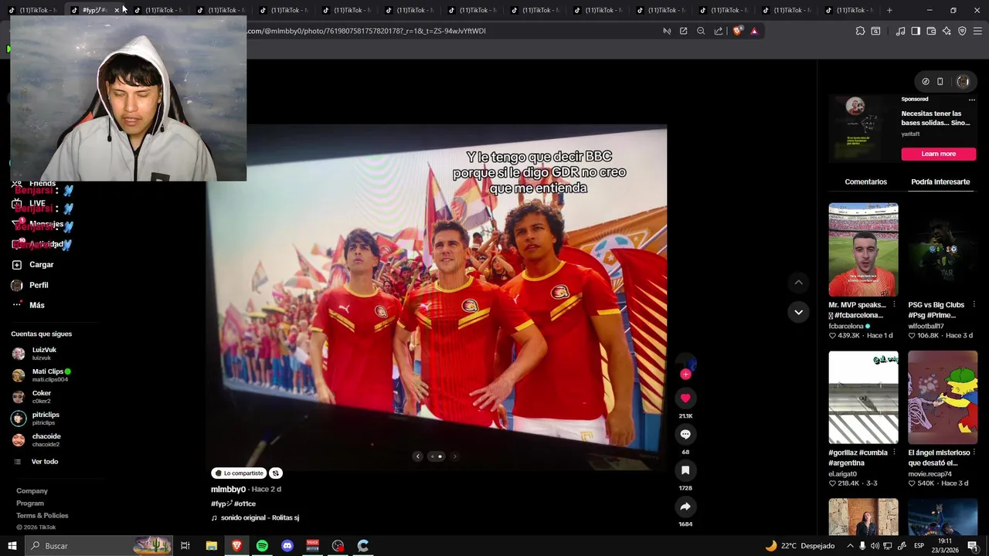Open the Brave Shields lion icon in address bar

pyautogui.click(x=737, y=31)
